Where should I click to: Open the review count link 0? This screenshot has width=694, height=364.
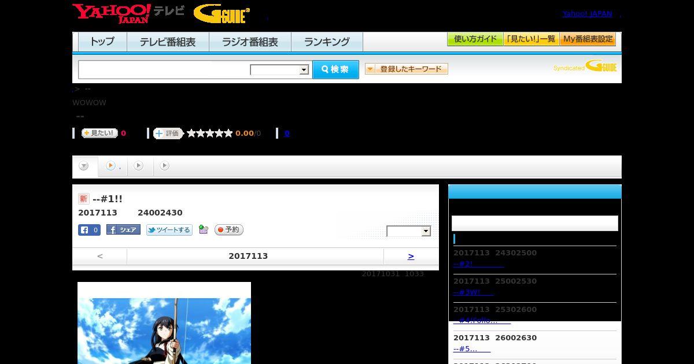(x=287, y=133)
